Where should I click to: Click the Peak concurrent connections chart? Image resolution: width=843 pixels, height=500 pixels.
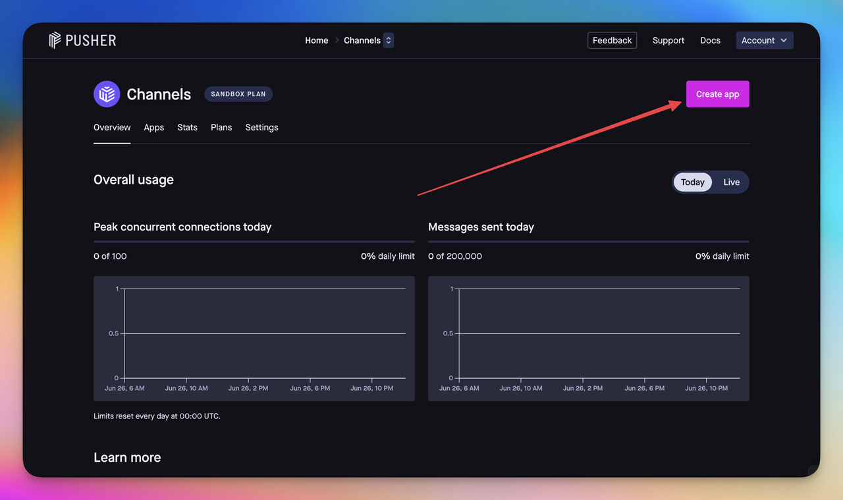(254, 339)
